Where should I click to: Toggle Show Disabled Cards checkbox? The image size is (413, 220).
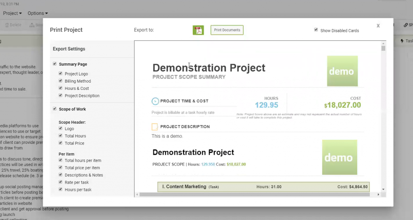click(x=316, y=30)
